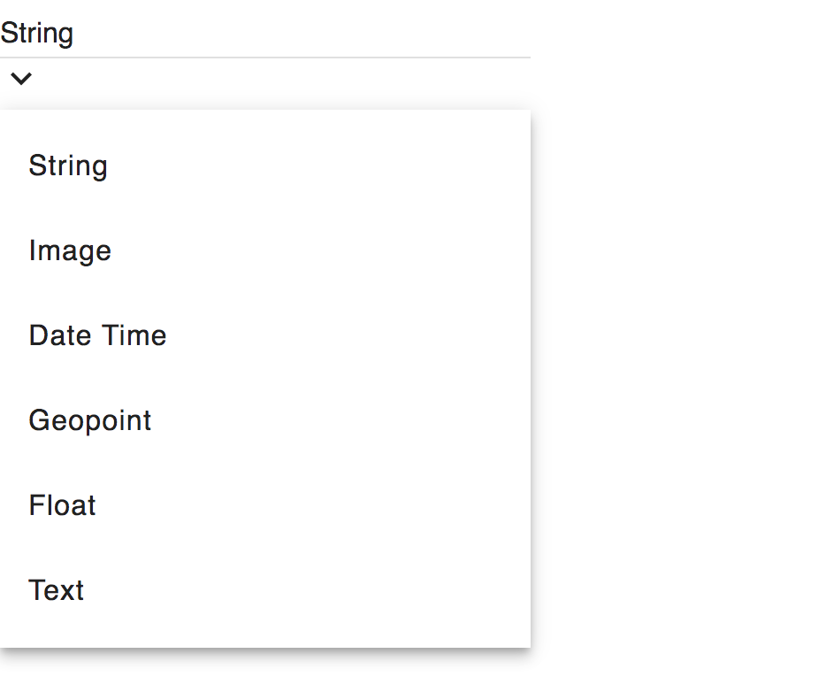Click the Geopoint list entry
The image size is (826, 692).
click(x=90, y=420)
